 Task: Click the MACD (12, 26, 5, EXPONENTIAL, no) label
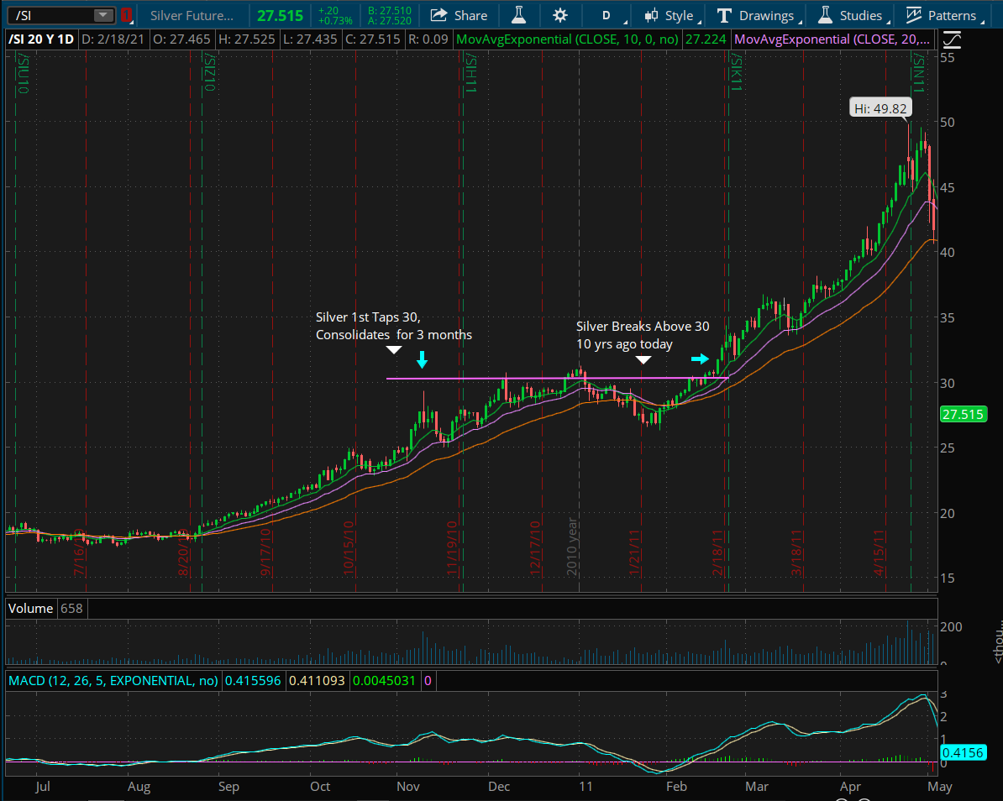pyautogui.click(x=113, y=680)
